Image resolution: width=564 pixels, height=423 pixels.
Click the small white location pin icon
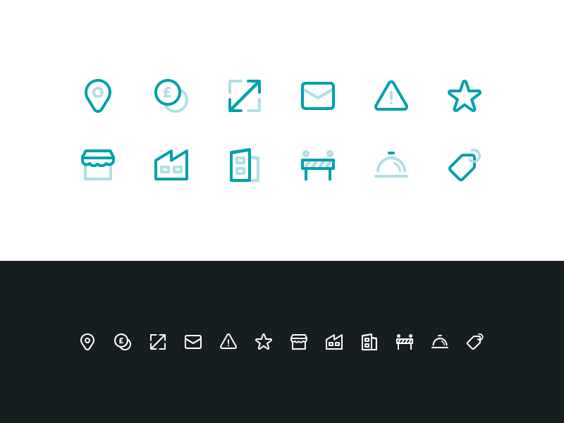click(87, 342)
